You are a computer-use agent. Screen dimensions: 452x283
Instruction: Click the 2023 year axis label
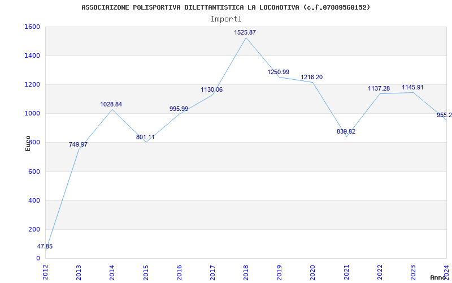coord(414,272)
